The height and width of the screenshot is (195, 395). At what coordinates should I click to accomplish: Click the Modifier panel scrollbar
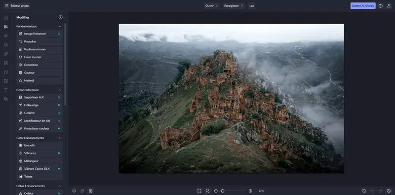pos(65,64)
